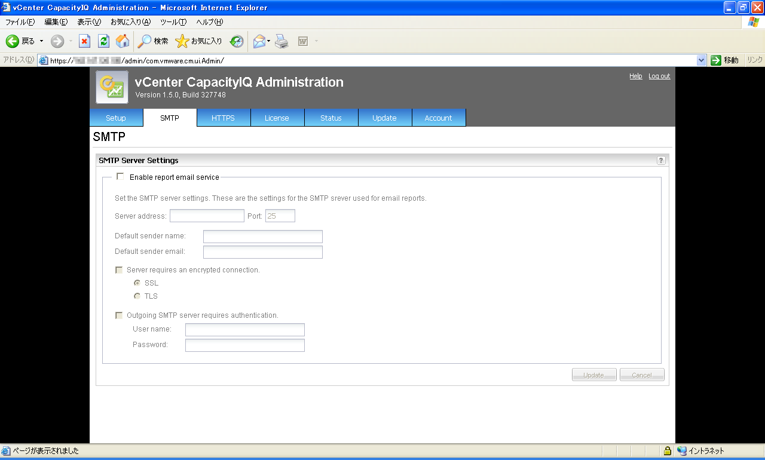Click the intranet zone icon in status bar
Viewport: 765px width, 460px height.
click(682, 451)
